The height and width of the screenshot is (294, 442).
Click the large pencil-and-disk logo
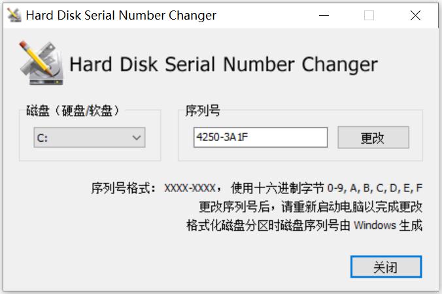(41, 63)
